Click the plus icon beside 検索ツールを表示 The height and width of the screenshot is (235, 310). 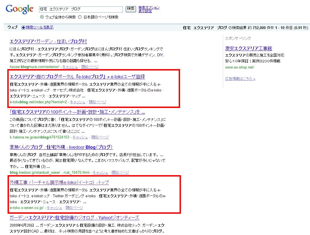pyautogui.click(x=24, y=27)
